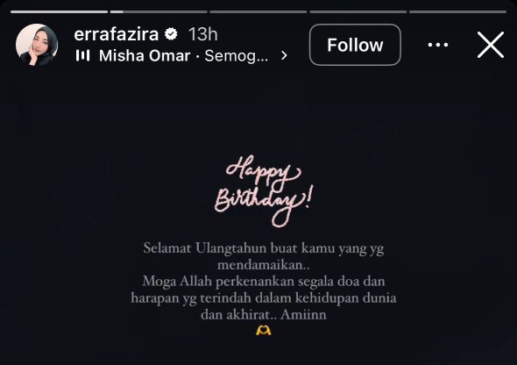The height and width of the screenshot is (365, 517).
Task: Click the verified badge next to errafazira
Action: pyautogui.click(x=171, y=34)
